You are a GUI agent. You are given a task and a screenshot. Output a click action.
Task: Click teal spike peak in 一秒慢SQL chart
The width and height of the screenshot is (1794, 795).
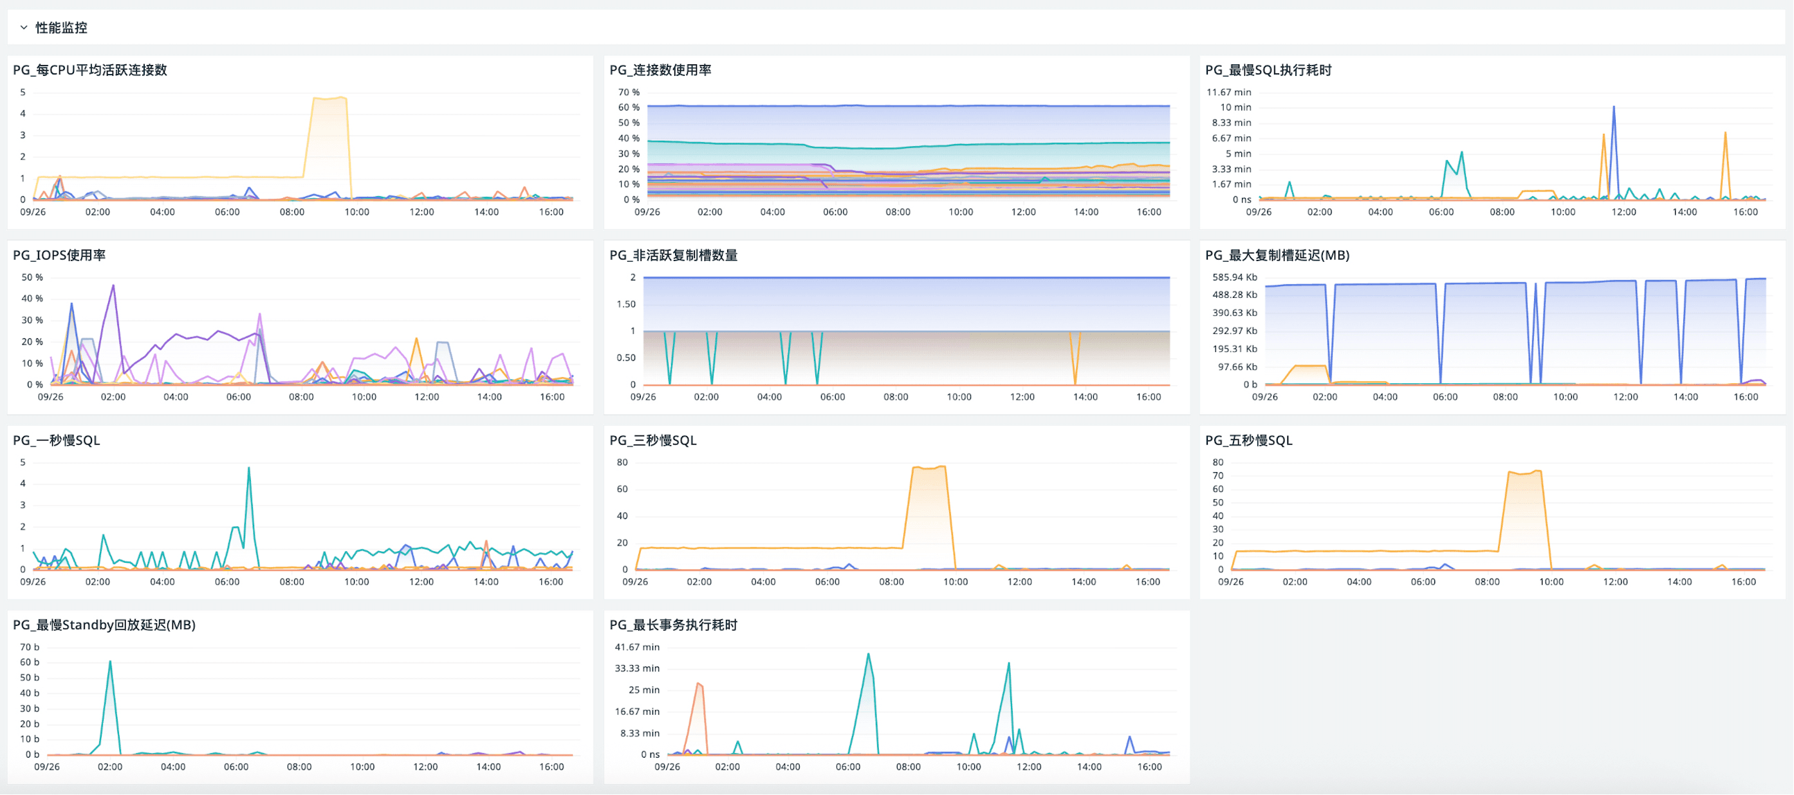pyautogui.click(x=248, y=468)
